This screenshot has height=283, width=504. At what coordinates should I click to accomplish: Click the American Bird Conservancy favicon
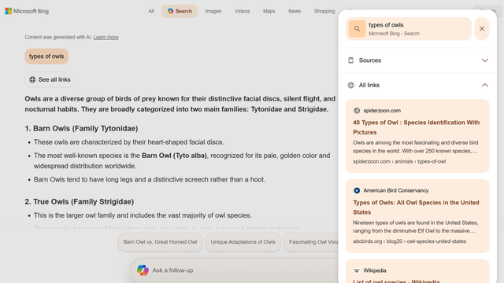point(357,190)
